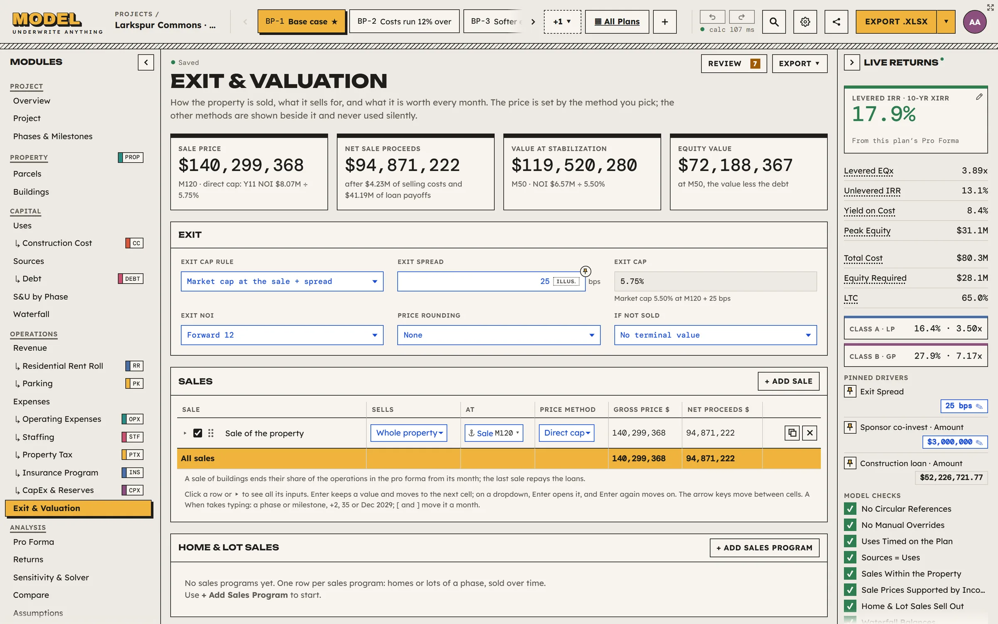Screen dimensions: 998x624
Task: Uncheck Sale of the property checkbox
Action: coord(198,433)
